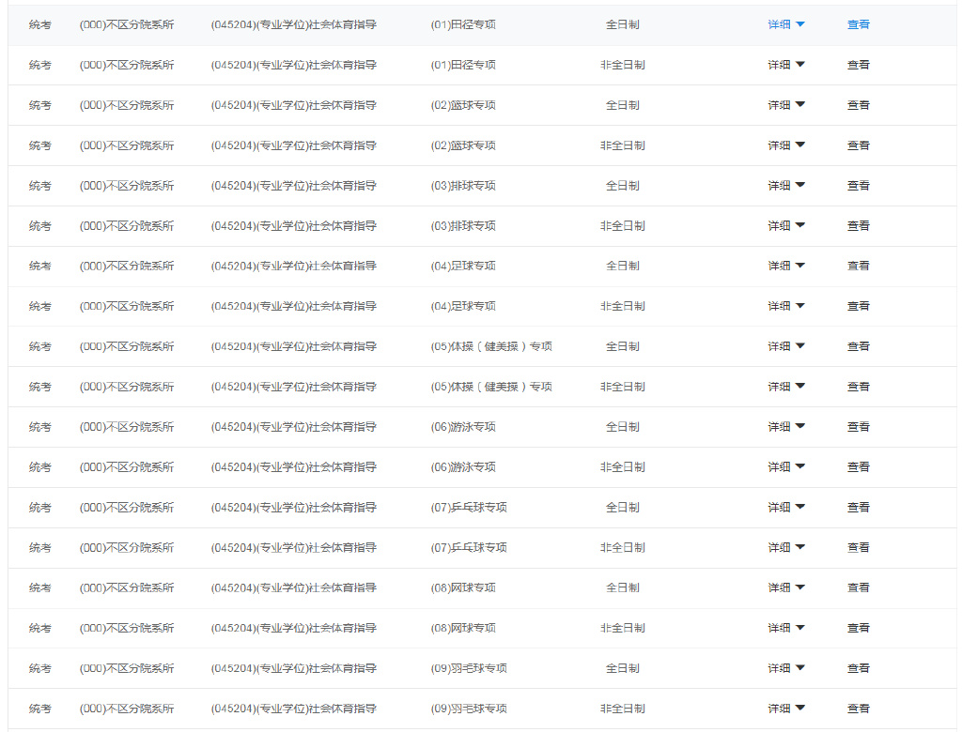Click 全日制 cell in (04)足球专项 row
962x732 pixels.
[x=623, y=267]
